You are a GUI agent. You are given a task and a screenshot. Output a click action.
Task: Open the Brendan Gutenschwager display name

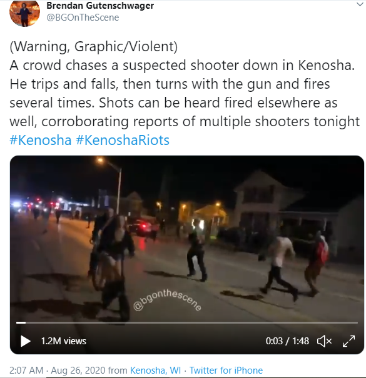(x=100, y=5)
